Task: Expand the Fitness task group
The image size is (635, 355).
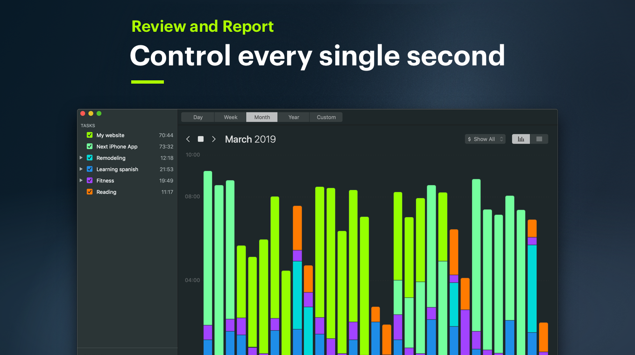Action: click(x=81, y=180)
